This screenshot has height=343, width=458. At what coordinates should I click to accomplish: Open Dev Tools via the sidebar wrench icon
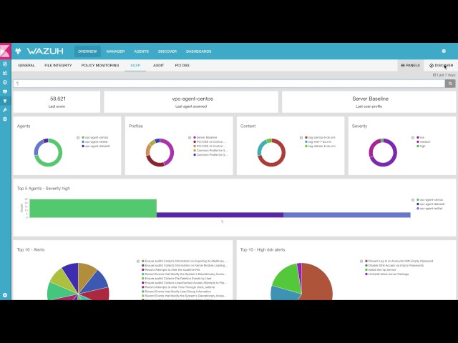(x=5, y=110)
